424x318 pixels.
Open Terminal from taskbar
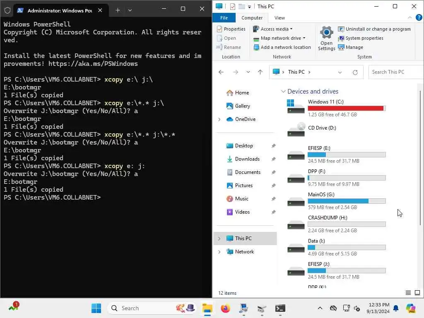pos(280,308)
